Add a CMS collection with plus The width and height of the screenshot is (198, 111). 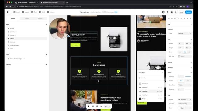pos(47,55)
